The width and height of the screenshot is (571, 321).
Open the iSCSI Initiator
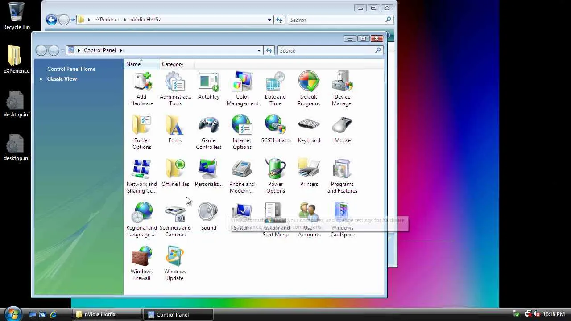click(276, 130)
